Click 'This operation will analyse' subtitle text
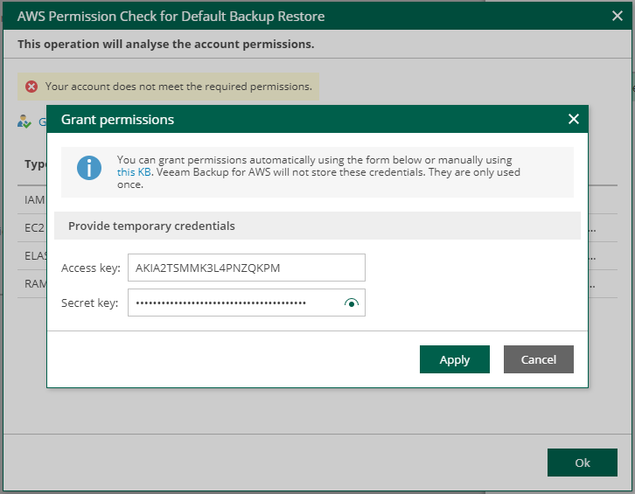The width and height of the screenshot is (635, 494). [x=165, y=44]
